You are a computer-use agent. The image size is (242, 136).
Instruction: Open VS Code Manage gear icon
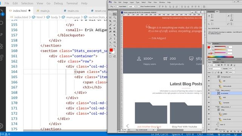point(2,126)
